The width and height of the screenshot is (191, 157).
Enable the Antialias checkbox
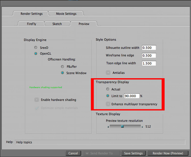[108, 73]
